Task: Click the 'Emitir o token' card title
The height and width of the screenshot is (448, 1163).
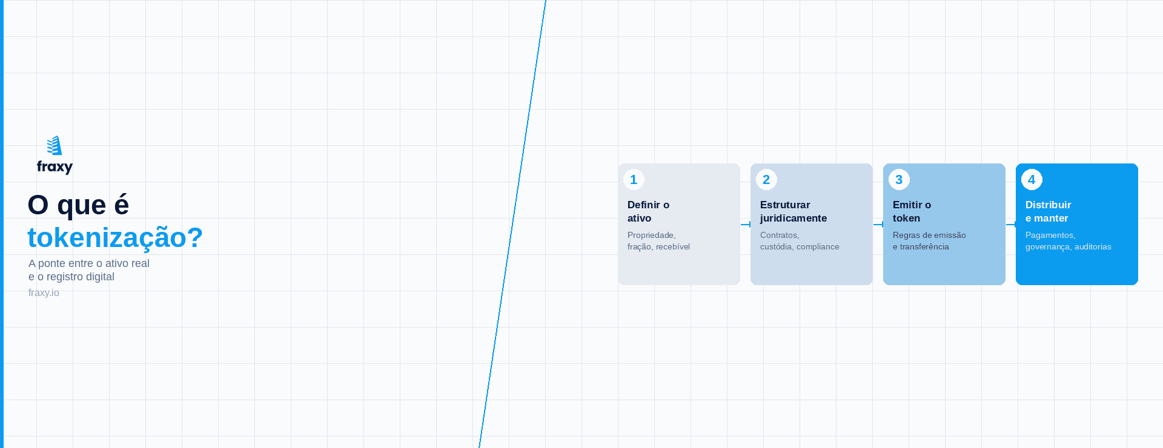Action: pyautogui.click(x=912, y=211)
